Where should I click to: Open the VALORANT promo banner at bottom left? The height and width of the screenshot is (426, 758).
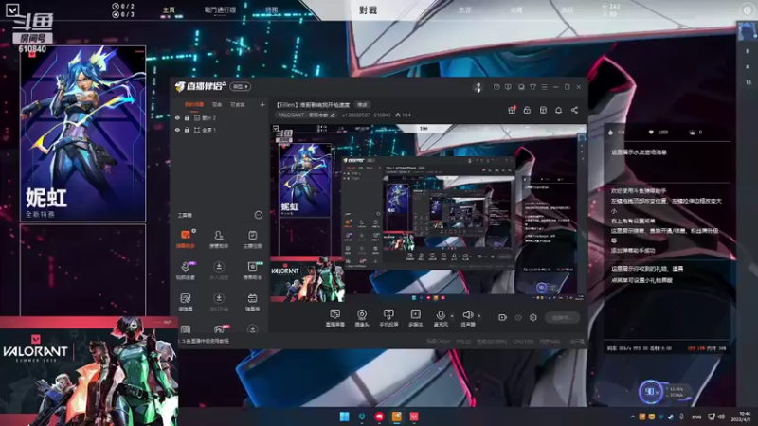click(89, 371)
